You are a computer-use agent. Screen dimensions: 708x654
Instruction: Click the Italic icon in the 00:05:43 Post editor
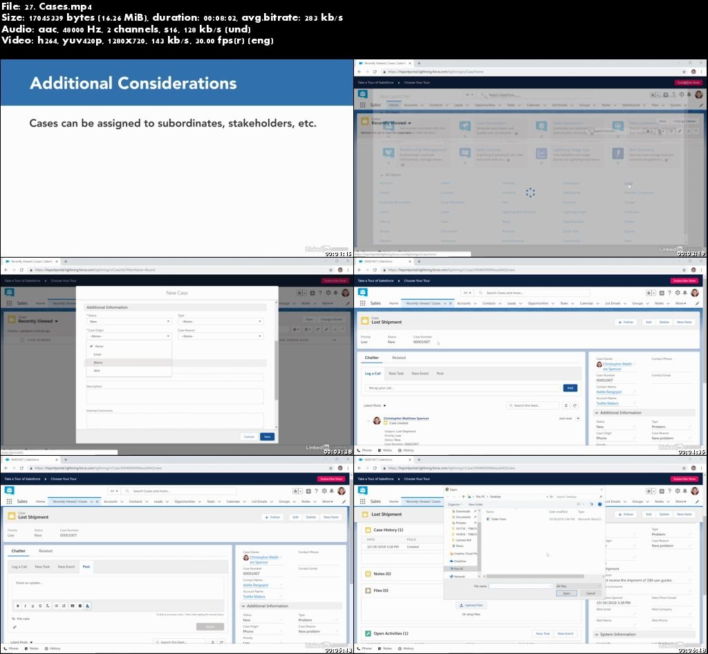coord(26,606)
